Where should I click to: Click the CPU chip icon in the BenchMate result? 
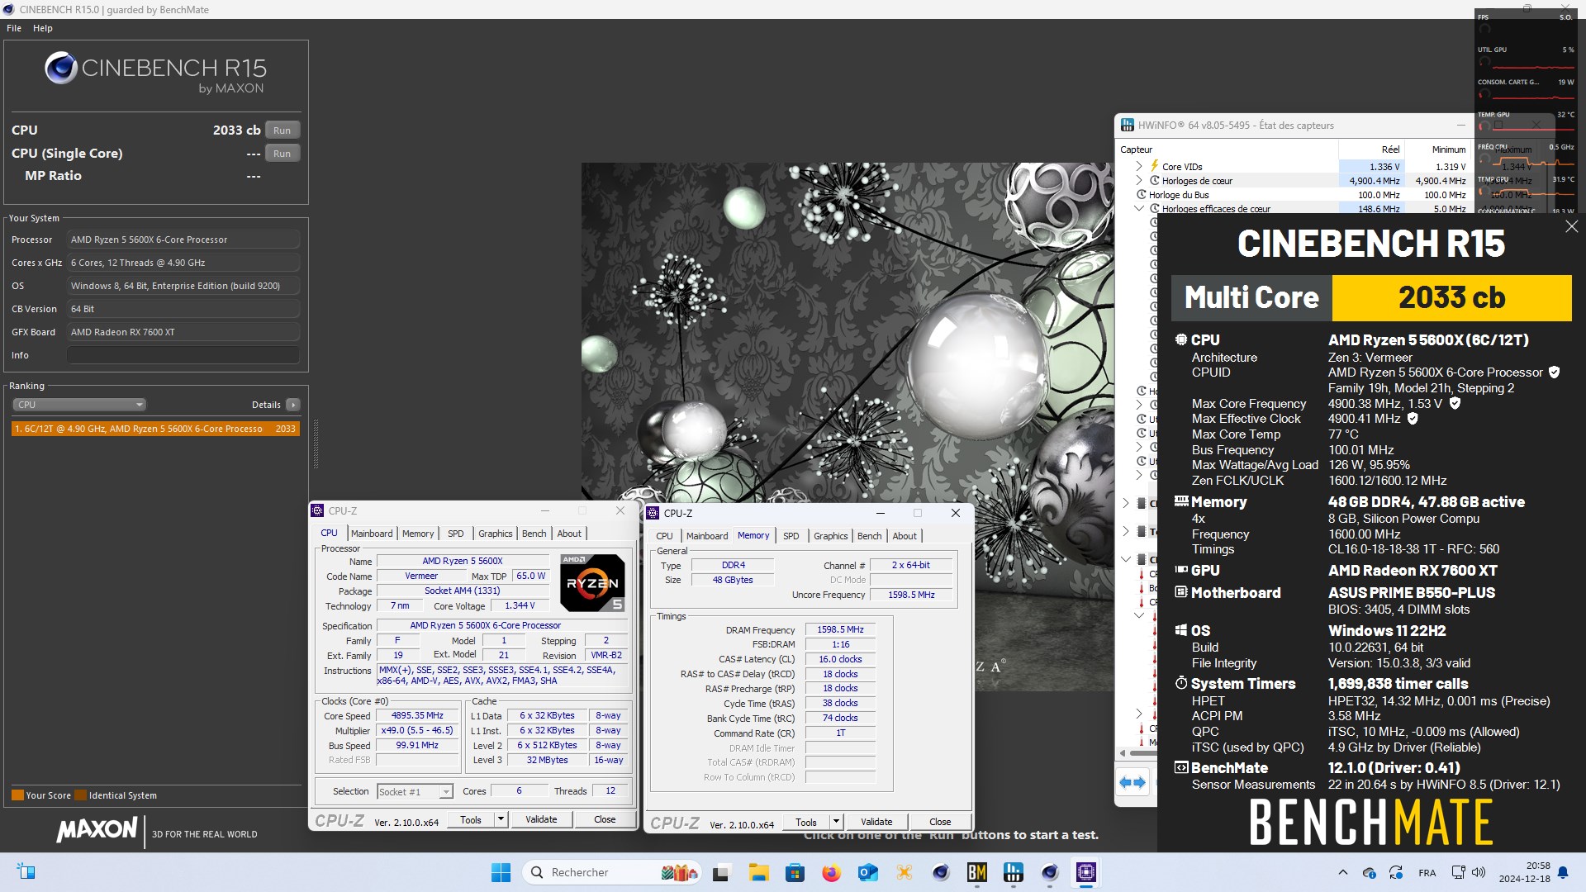(x=1181, y=339)
